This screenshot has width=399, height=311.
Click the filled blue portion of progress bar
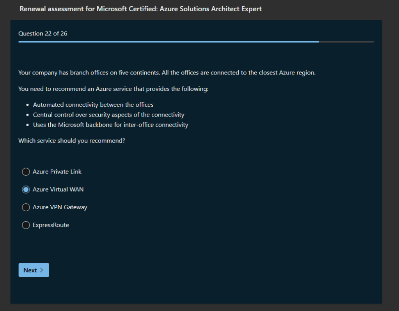tap(168, 42)
